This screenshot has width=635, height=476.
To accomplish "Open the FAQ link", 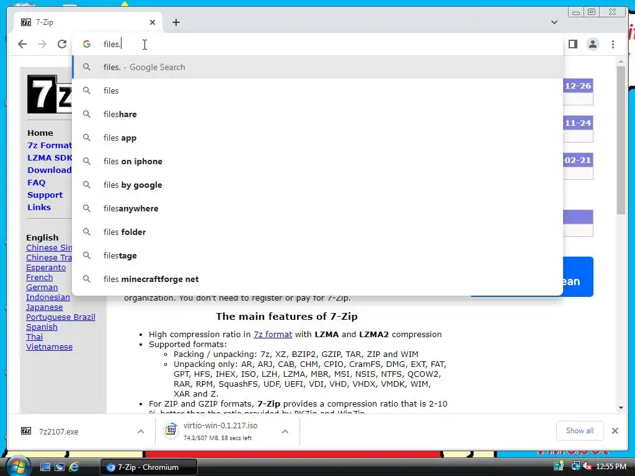I will point(37,183).
